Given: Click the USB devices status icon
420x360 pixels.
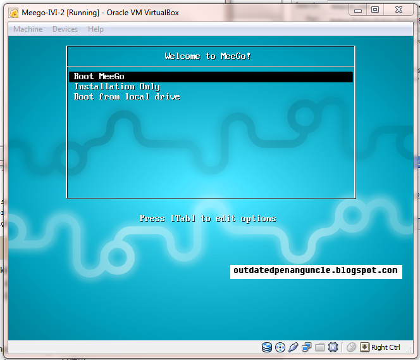Looking at the screenshot, I should (x=293, y=347).
